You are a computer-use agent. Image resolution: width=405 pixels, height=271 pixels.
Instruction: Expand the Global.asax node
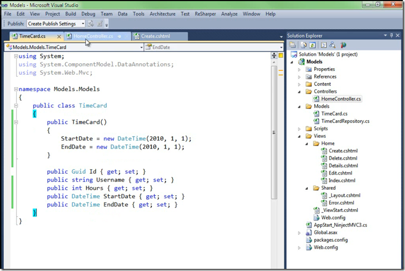point(300,233)
